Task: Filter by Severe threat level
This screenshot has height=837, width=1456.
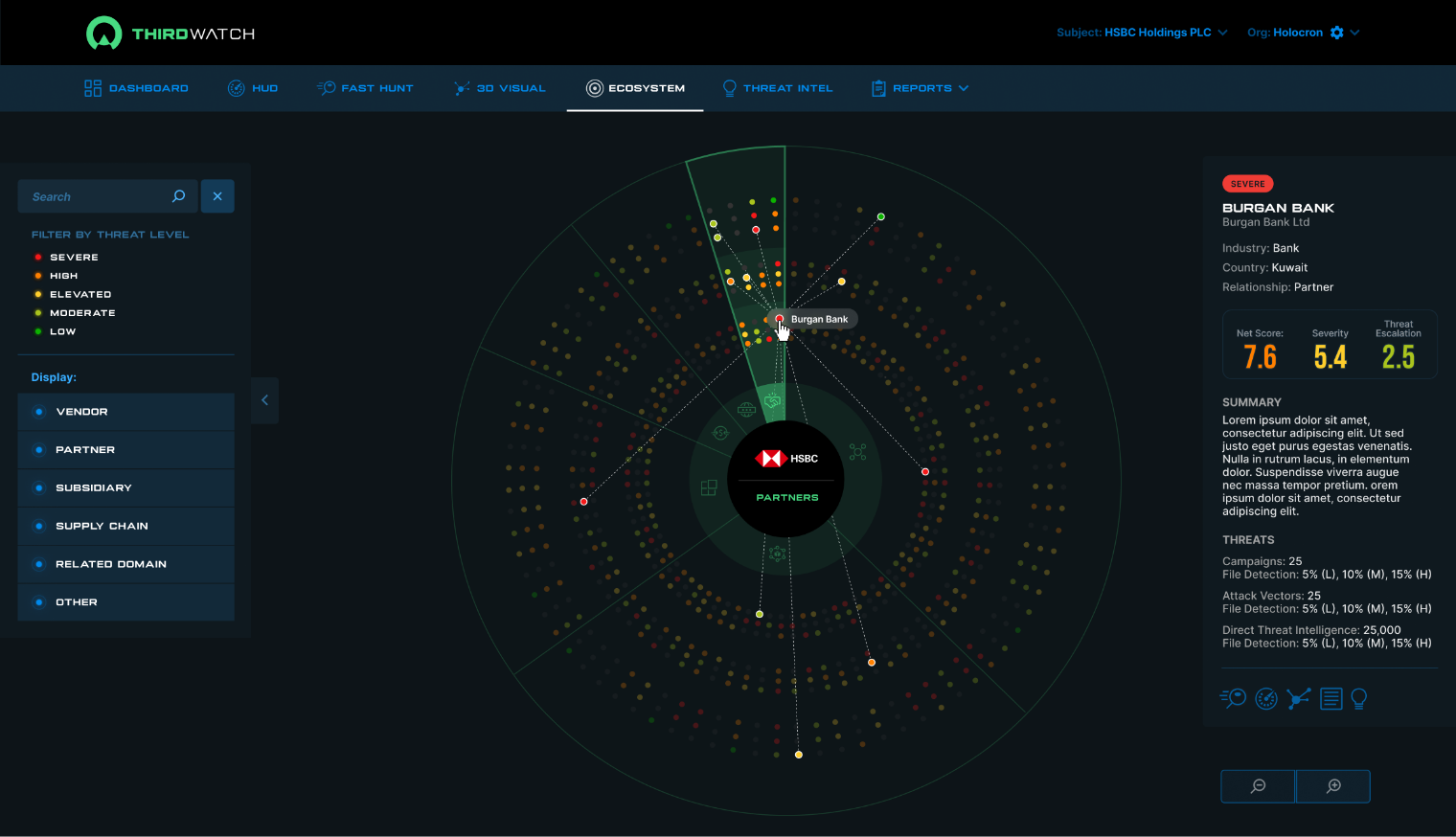Action: 66,258
